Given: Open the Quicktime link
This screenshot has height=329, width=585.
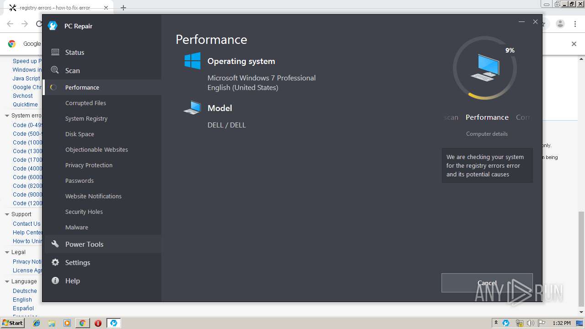Looking at the screenshot, I should coord(25,105).
